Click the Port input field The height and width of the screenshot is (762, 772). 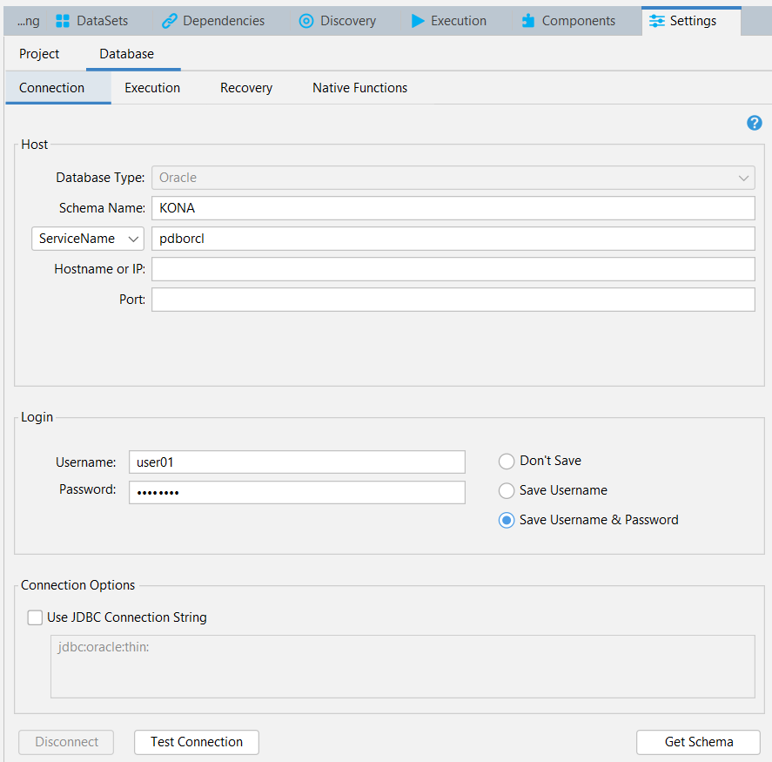click(453, 300)
